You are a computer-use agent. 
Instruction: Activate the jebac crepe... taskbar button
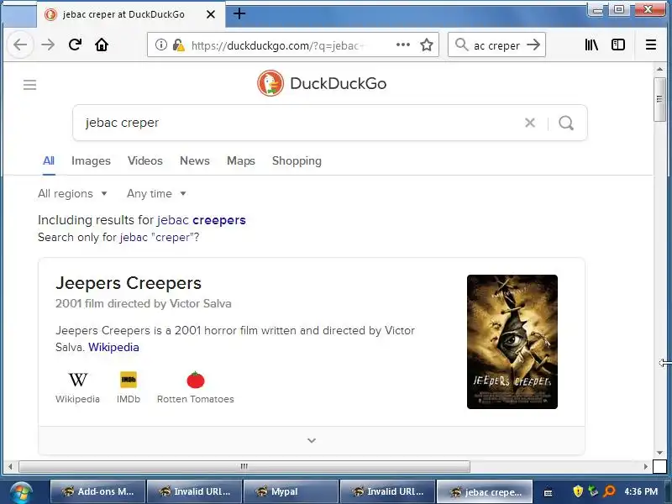pos(485,491)
